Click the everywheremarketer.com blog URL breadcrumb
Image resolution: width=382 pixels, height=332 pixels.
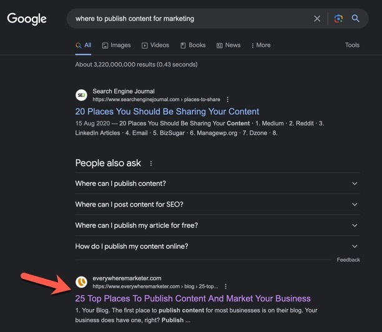coord(155,286)
